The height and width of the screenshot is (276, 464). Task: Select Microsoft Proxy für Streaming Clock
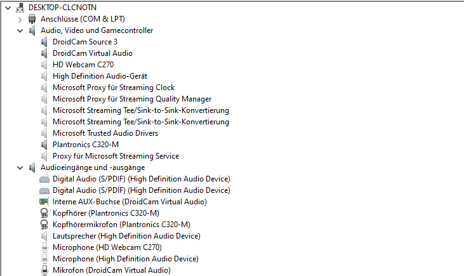[114, 88]
